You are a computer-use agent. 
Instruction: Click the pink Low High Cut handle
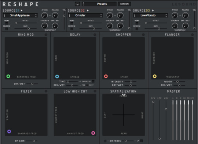[93, 133]
